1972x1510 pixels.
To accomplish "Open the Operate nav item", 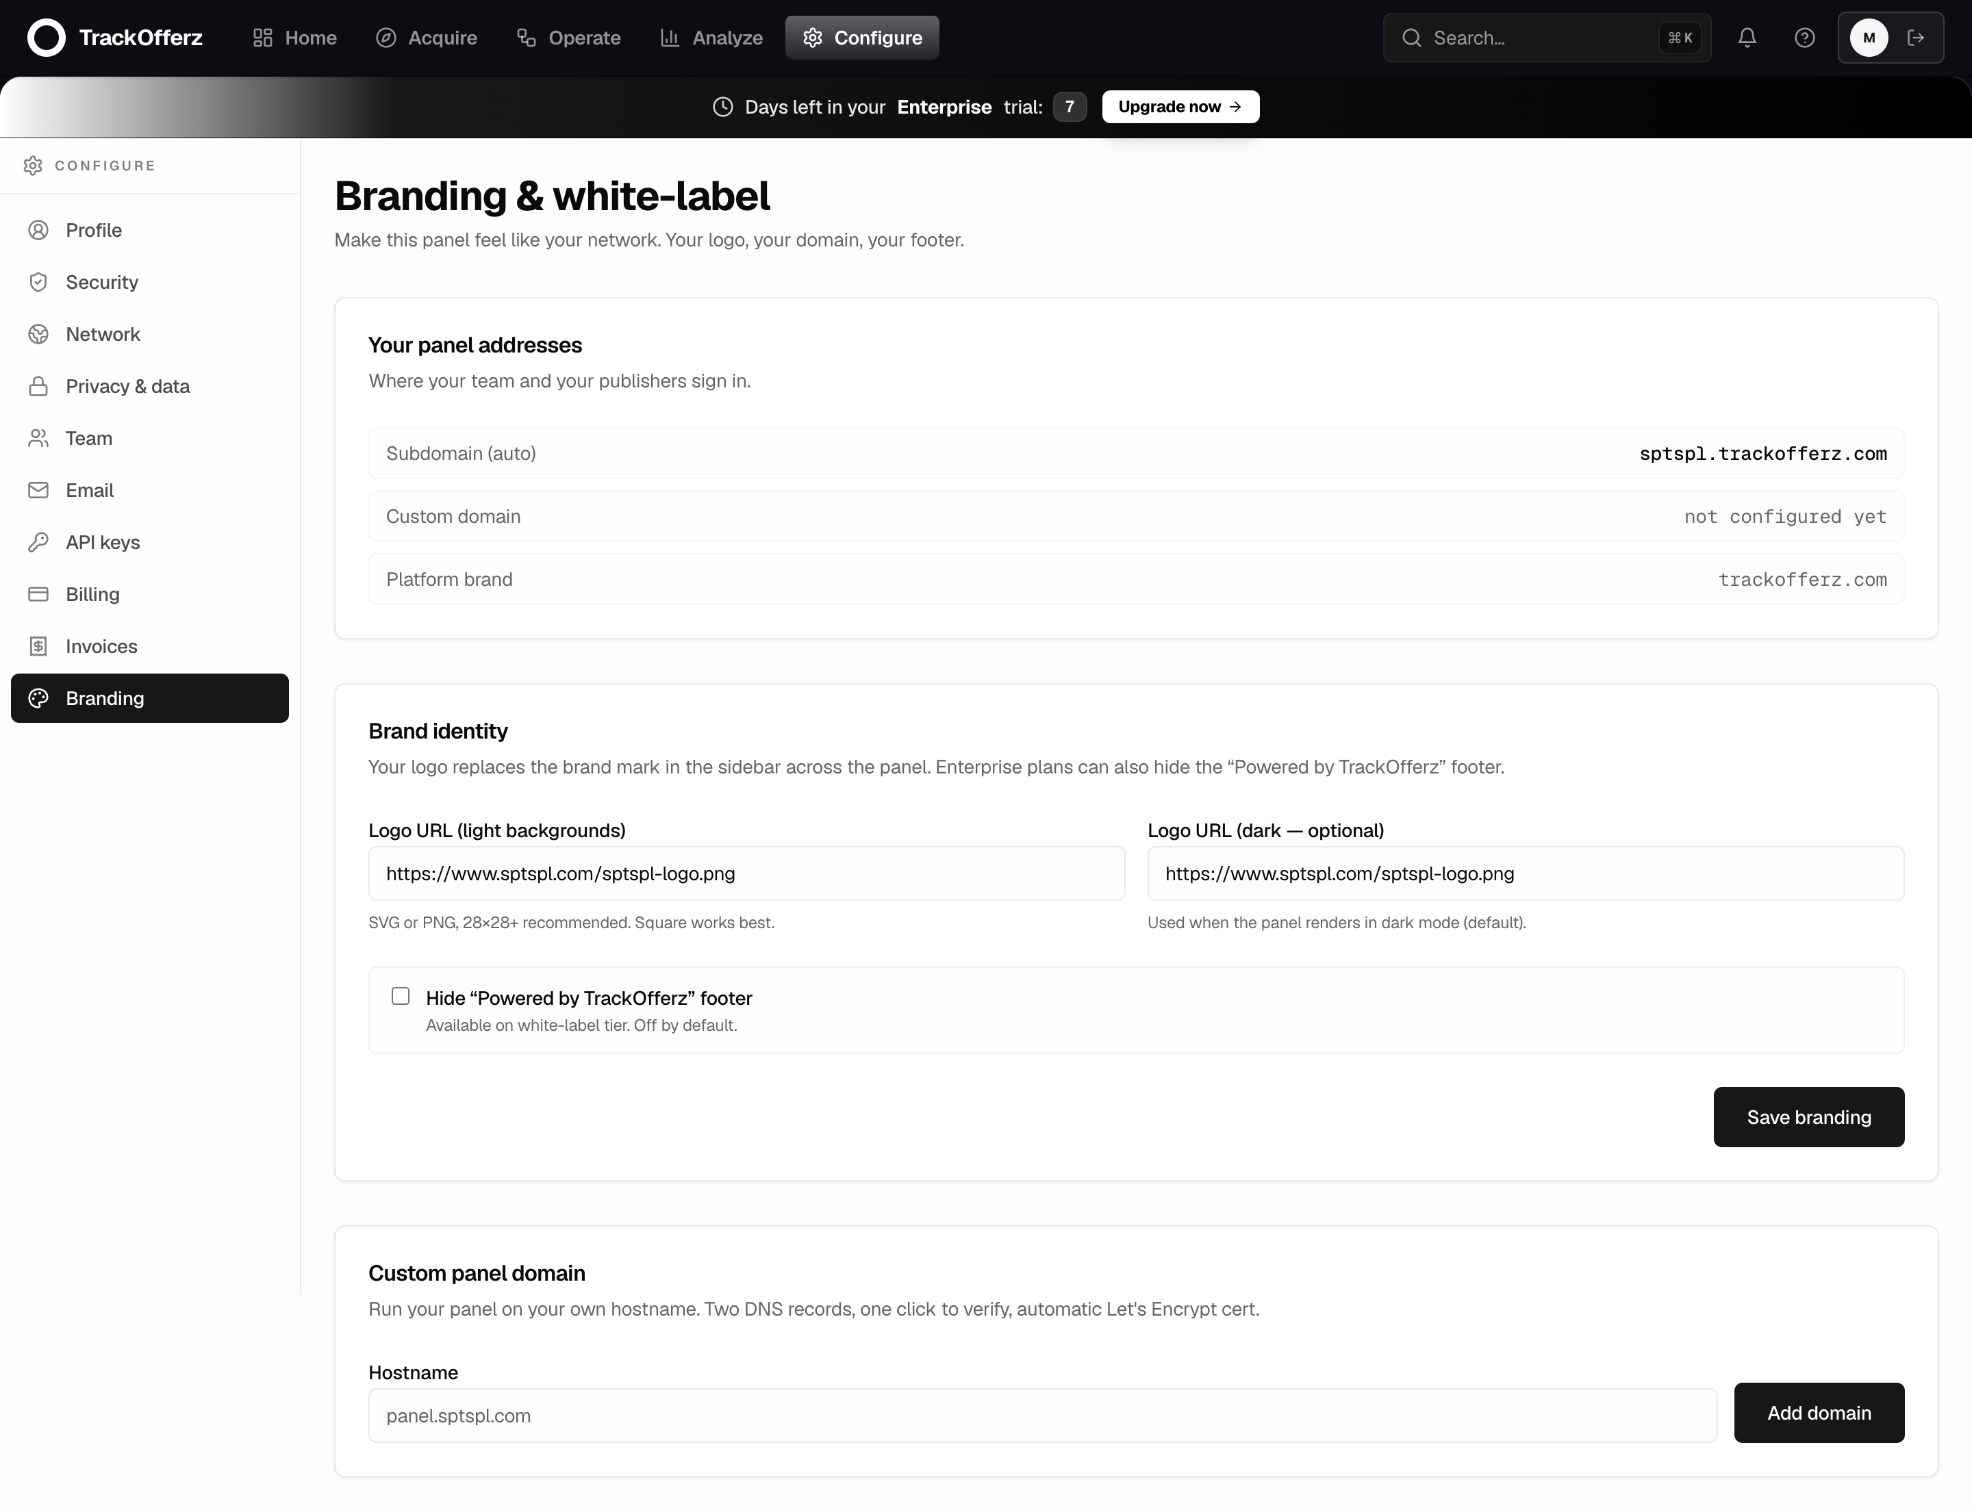I will 568,38.
